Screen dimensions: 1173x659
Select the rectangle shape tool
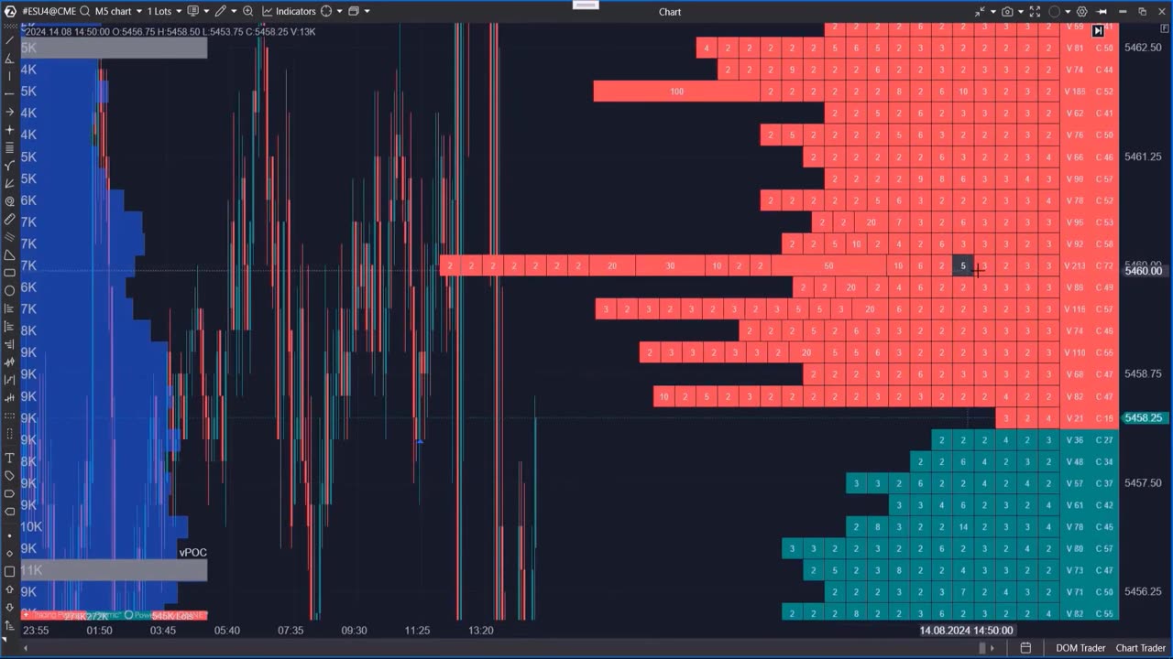click(10, 273)
